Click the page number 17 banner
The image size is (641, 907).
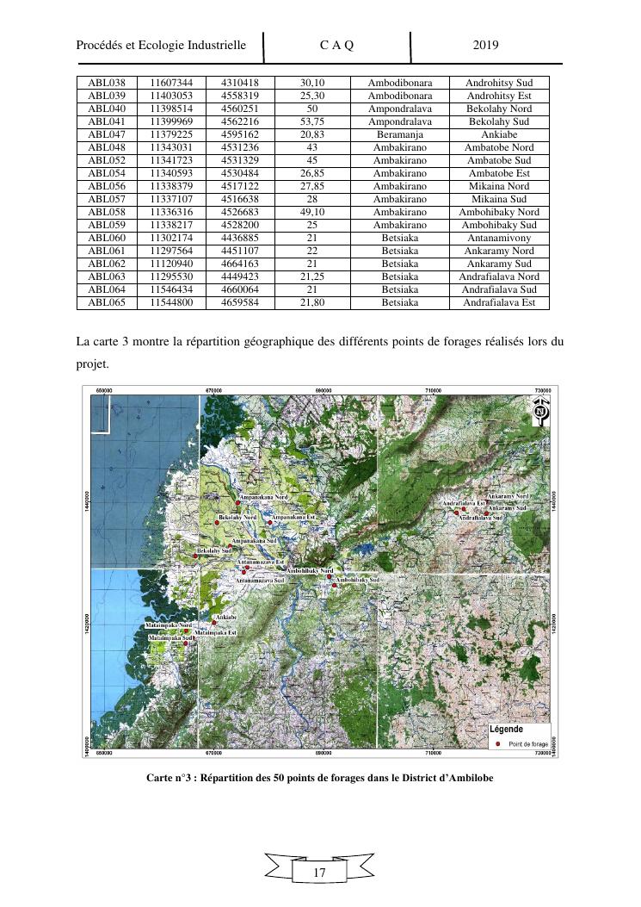tap(319, 873)
